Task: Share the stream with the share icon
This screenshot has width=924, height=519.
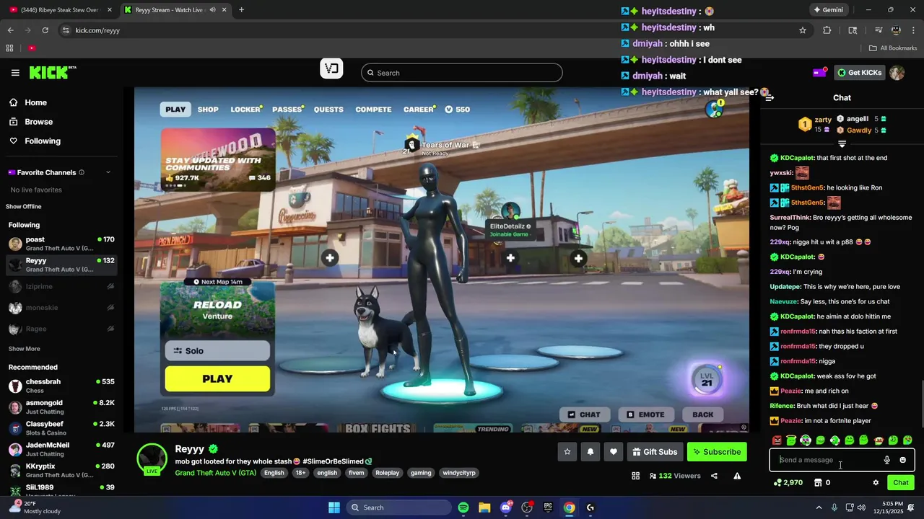Action: (x=714, y=476)
